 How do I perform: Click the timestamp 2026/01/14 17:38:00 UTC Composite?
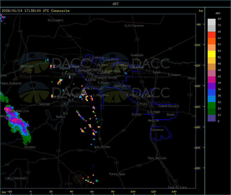35,11
